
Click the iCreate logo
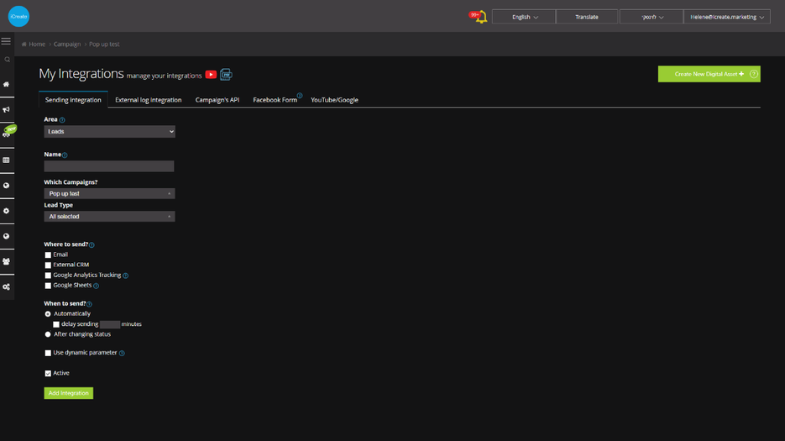point(18,17)
